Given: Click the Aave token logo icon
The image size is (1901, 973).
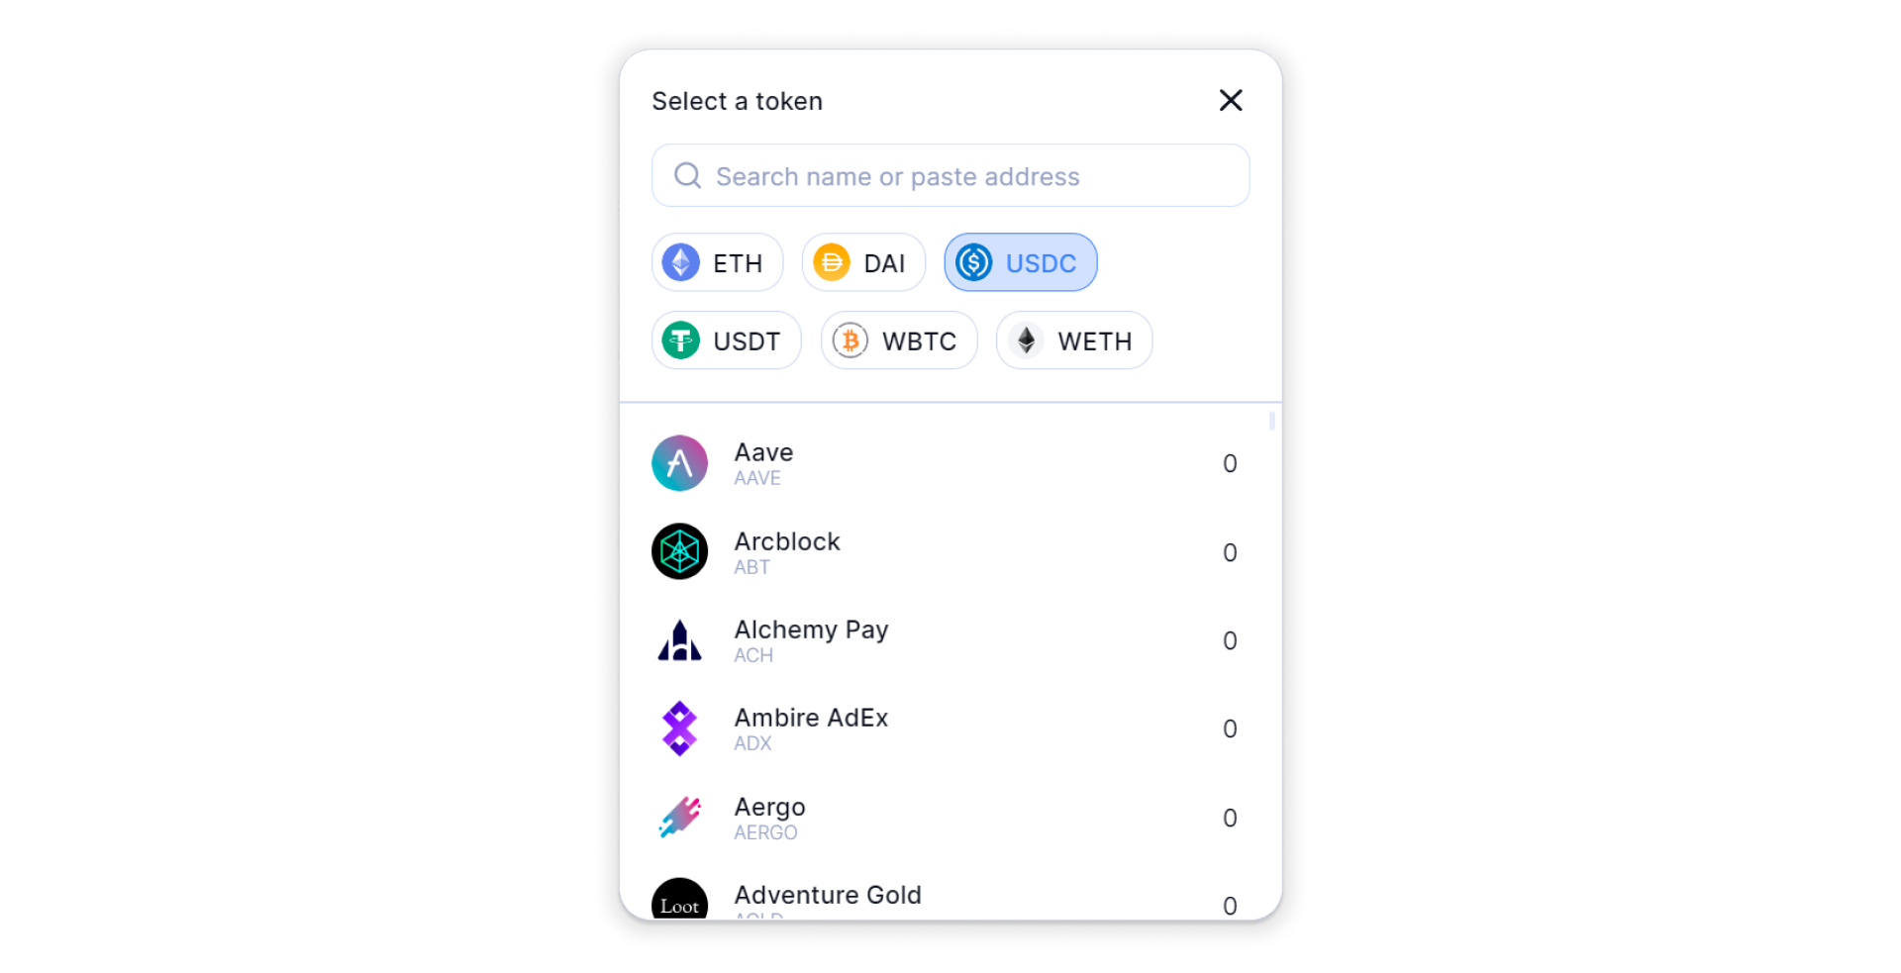Looking at the screenshot, I should [x=679, y=463].
